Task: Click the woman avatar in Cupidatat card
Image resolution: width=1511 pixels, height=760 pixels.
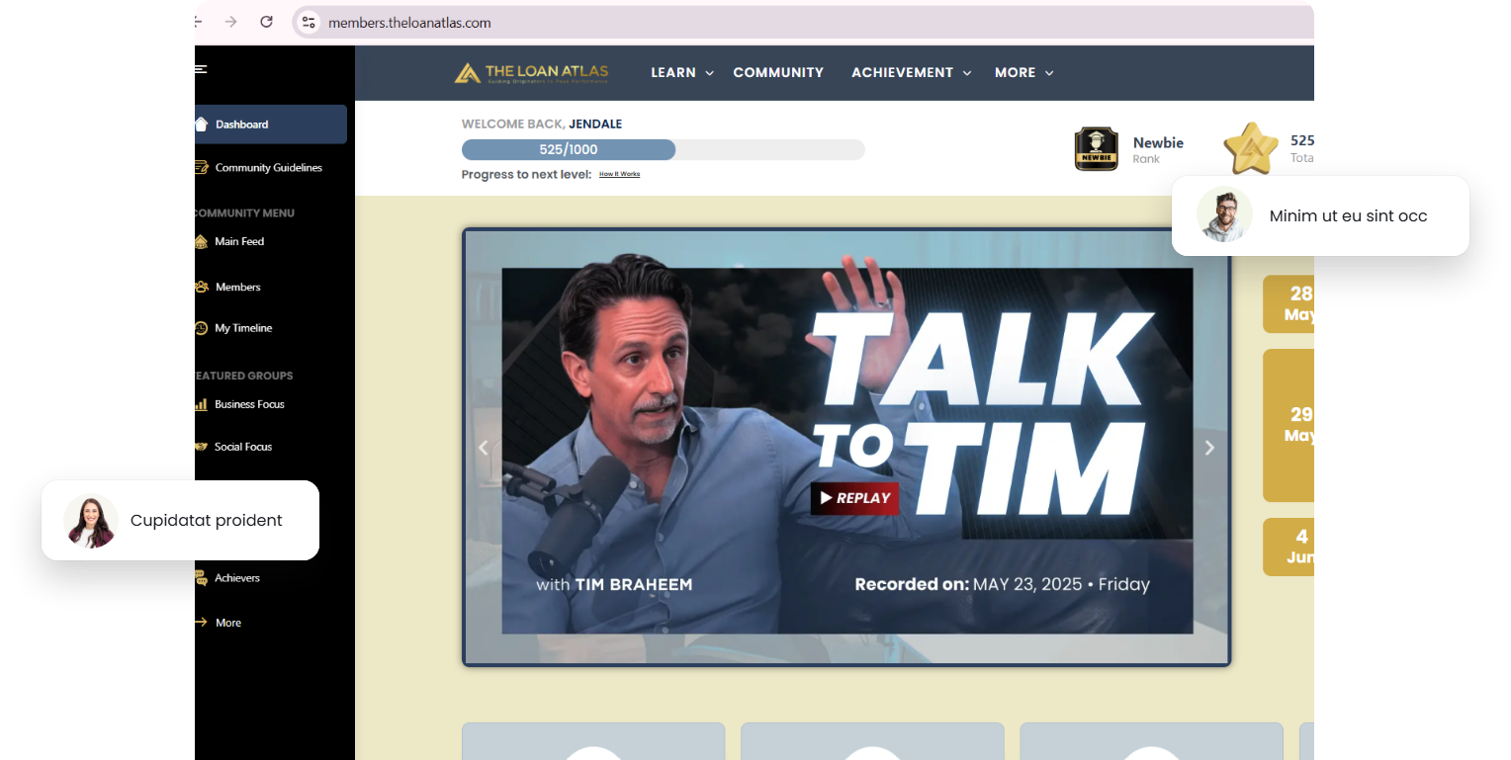Action: click(91, 521)
